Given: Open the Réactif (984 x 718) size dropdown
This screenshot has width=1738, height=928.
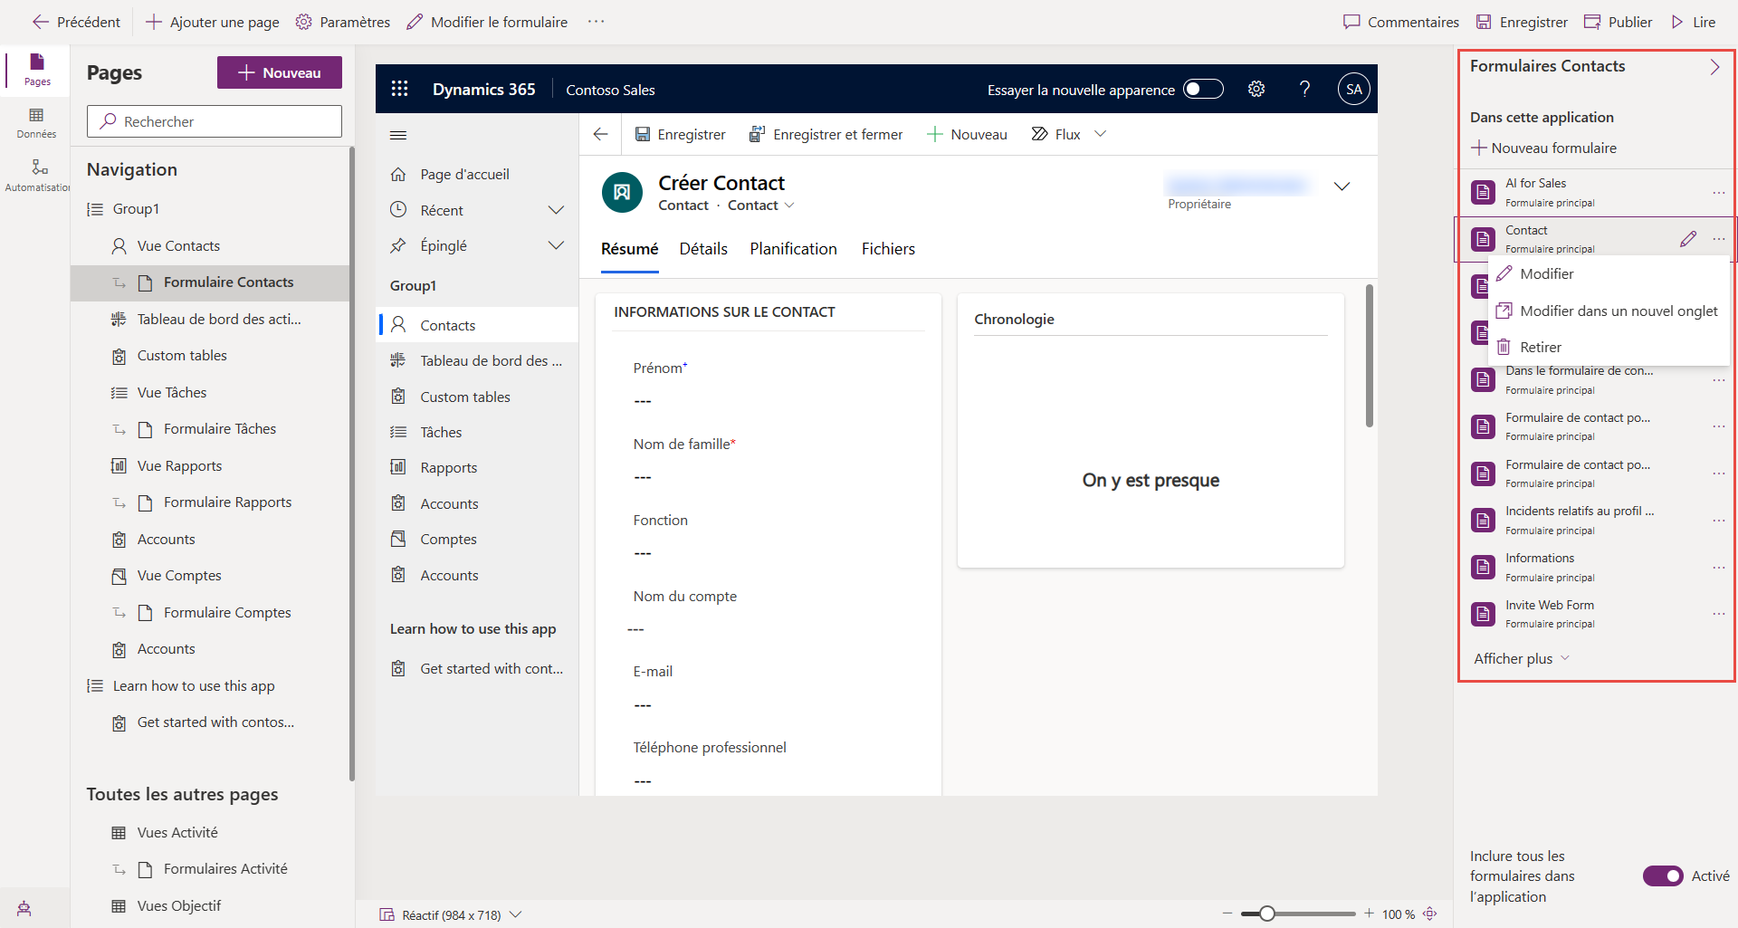Looking at the screenshot, I should [516, 914].
